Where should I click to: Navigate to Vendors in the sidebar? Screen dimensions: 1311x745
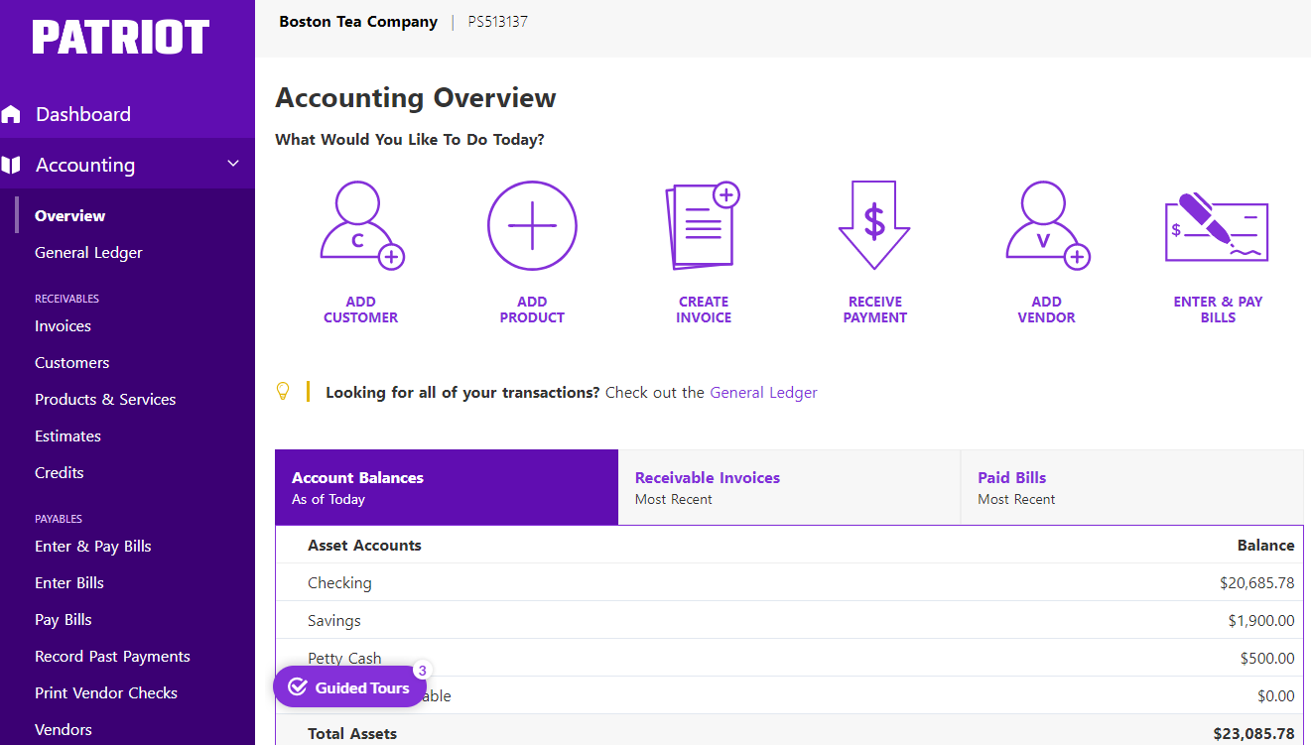[x=63, y=729]
